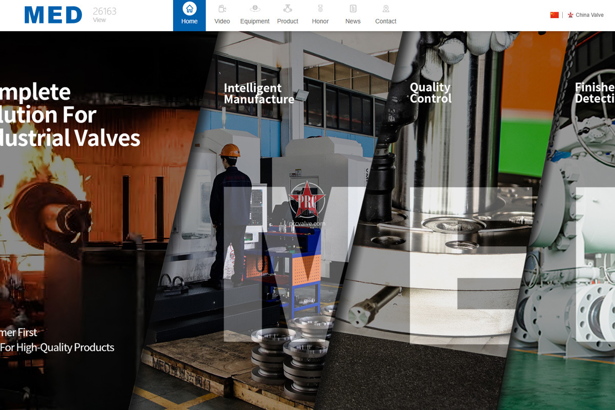
Task: Open the China Valve link
Action: coord(589,15)
